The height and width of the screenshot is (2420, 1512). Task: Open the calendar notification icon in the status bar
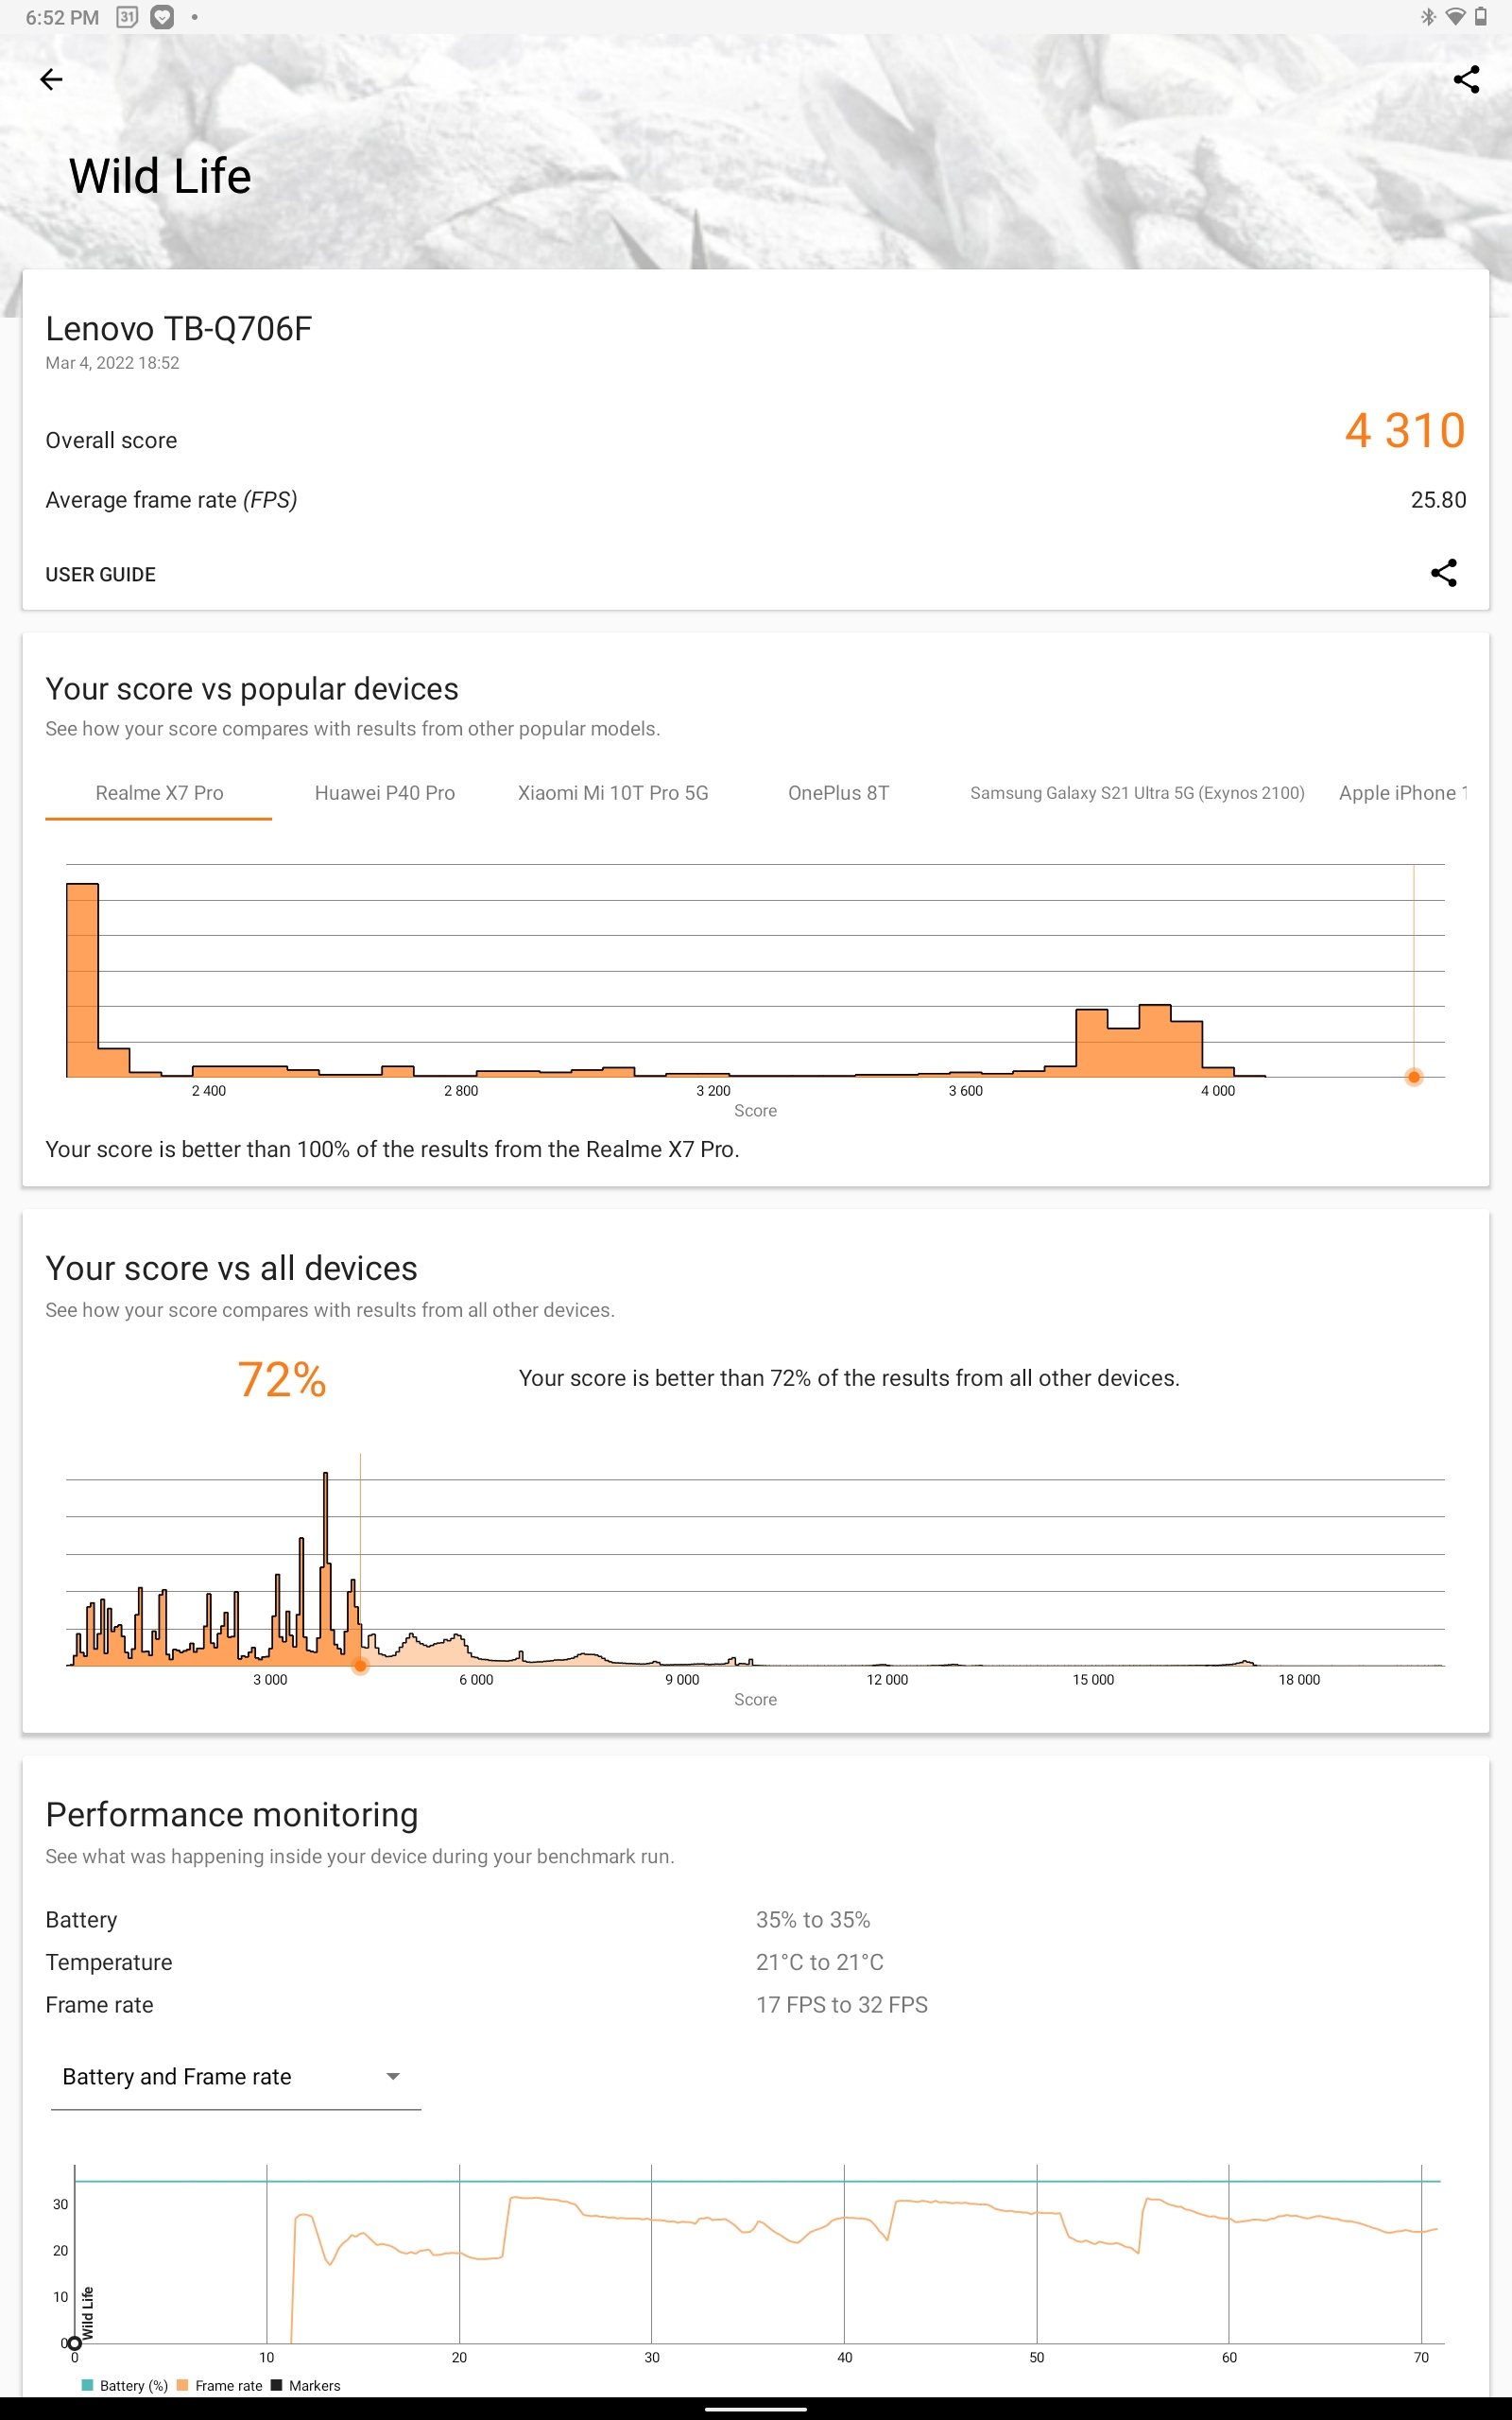click(127, 17)
